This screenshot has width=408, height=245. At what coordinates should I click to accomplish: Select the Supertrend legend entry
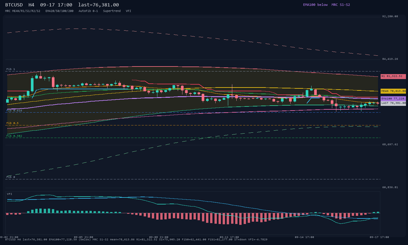(x=112, y=11)
